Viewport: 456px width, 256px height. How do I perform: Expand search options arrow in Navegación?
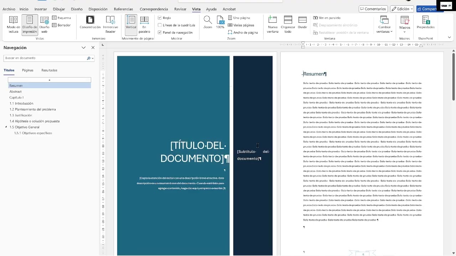pos(93,58)
